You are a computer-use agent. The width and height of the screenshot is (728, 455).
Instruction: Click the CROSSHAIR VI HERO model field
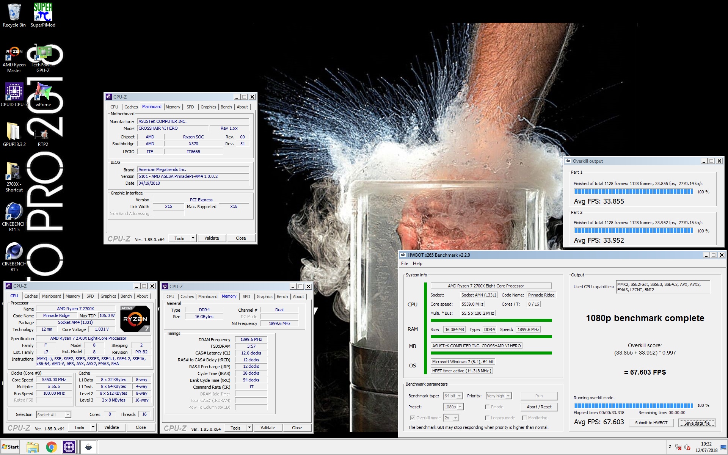[172, 128]
